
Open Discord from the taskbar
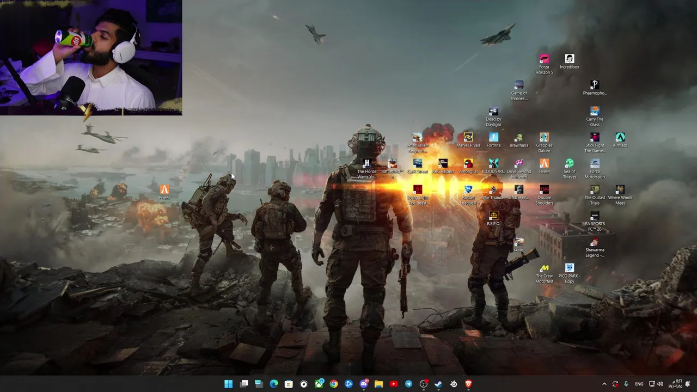364,384
